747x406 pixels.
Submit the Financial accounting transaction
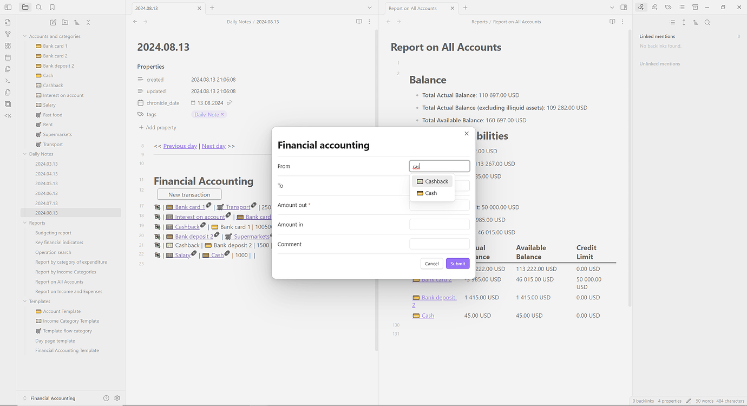[457, 263]
